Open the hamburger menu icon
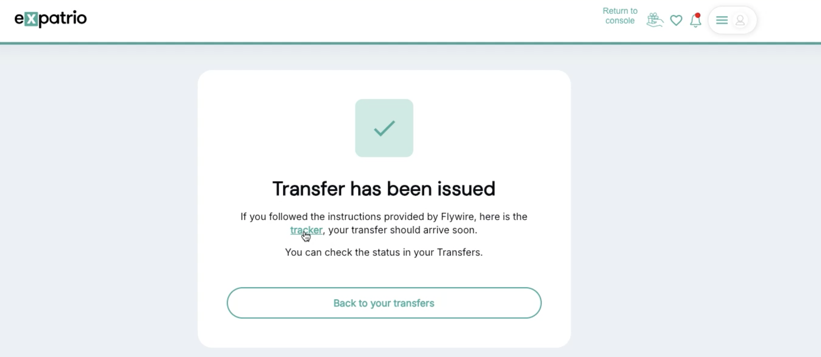Screen dimensions: 821x357 click(x=722, y=20)
